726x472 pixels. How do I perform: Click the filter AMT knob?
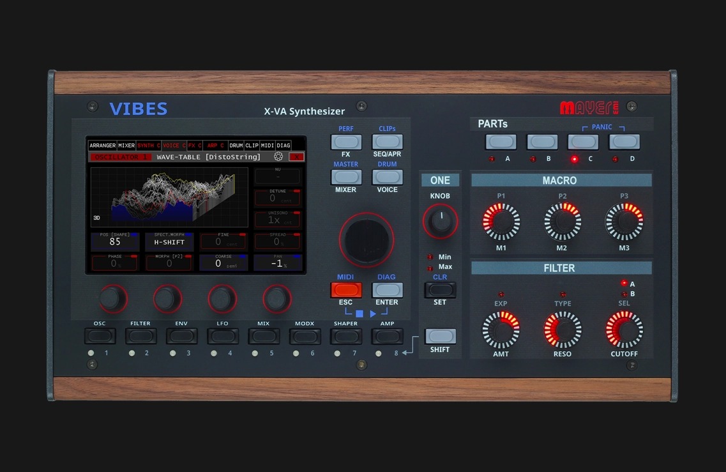(501, 330)
